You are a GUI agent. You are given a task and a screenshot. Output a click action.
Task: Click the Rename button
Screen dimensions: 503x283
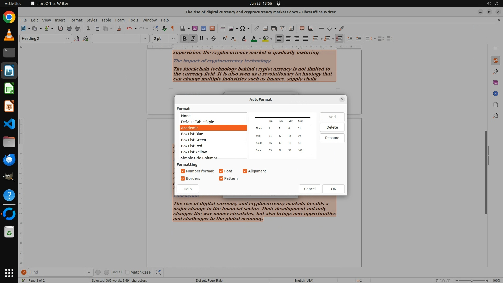[332, 138]
